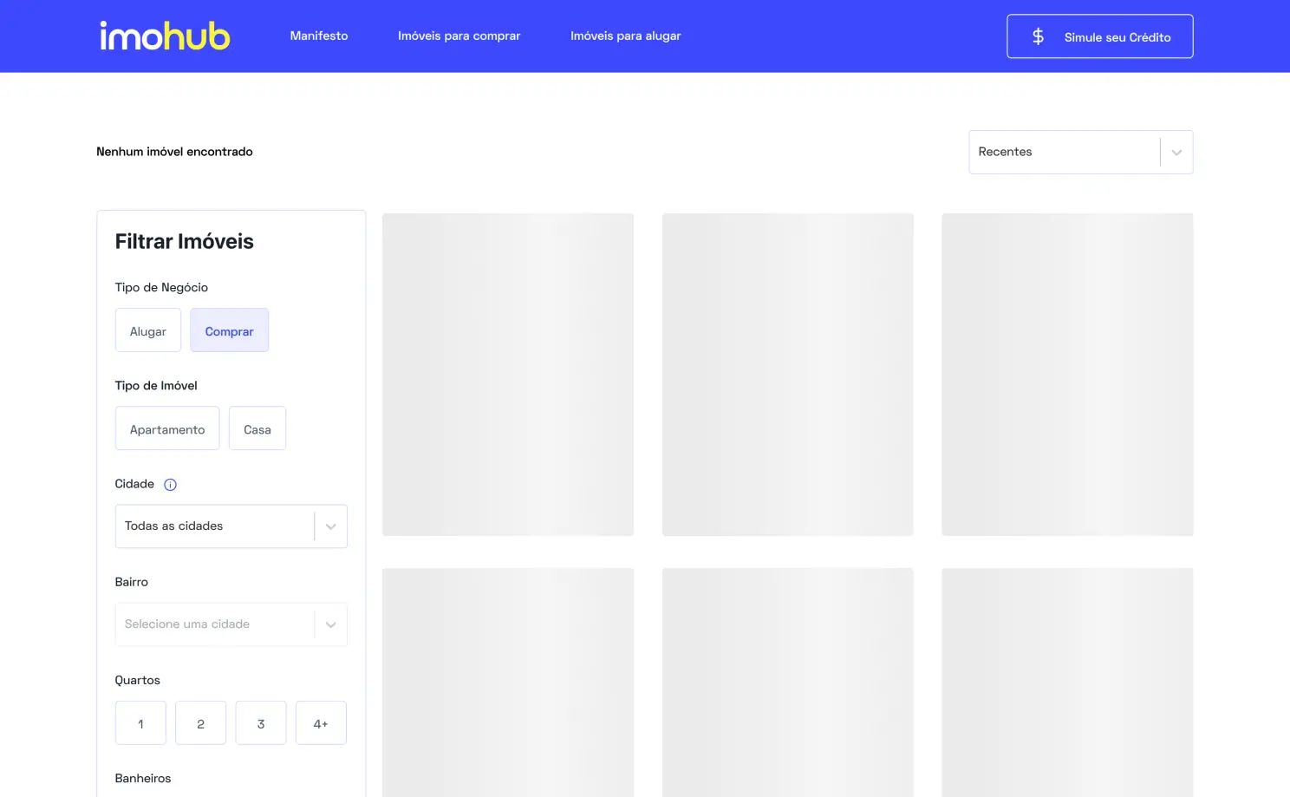The image size is (1290, 797).
Task: Click the chevron on the Bairro selector
Action: point(330,624)
